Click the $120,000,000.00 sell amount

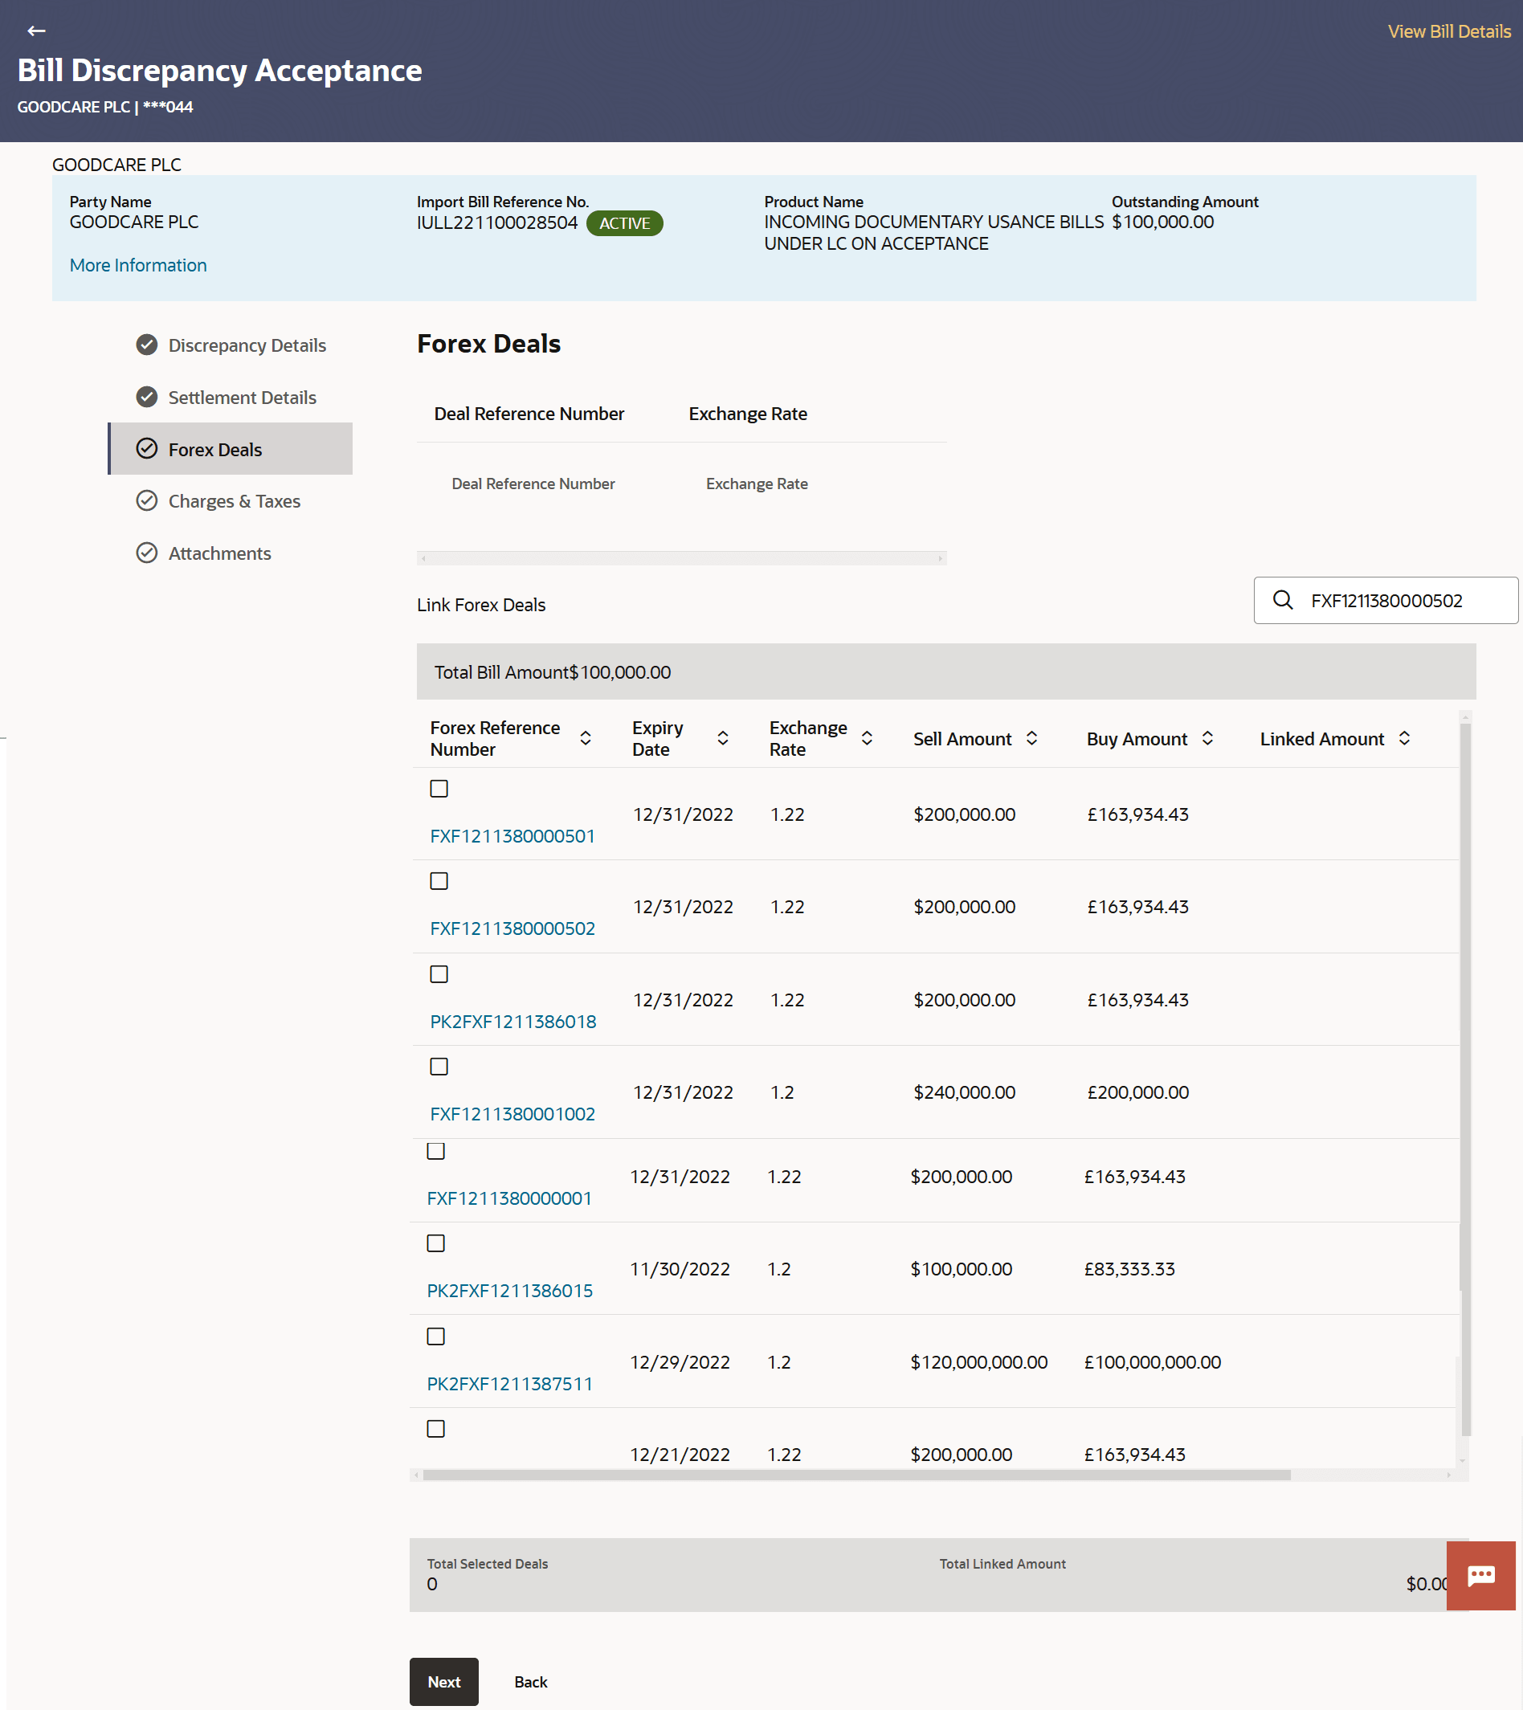(978, 1362)
